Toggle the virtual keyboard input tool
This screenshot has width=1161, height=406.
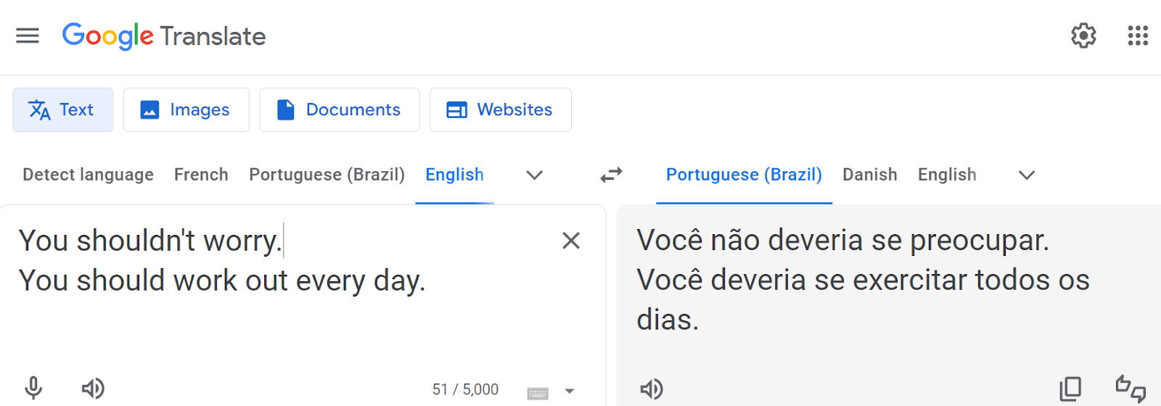538,392
